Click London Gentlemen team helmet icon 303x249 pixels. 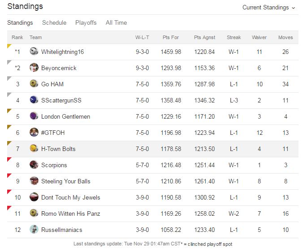point(34,116)
